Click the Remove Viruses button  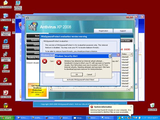(126, 40)
